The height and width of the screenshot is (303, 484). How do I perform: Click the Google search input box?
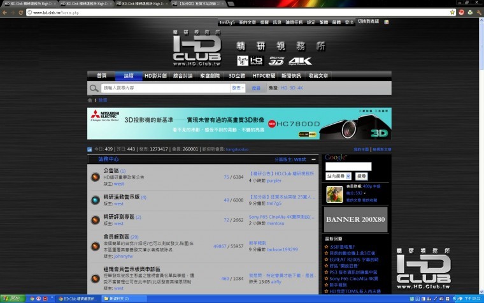click(x=348, y=166)
